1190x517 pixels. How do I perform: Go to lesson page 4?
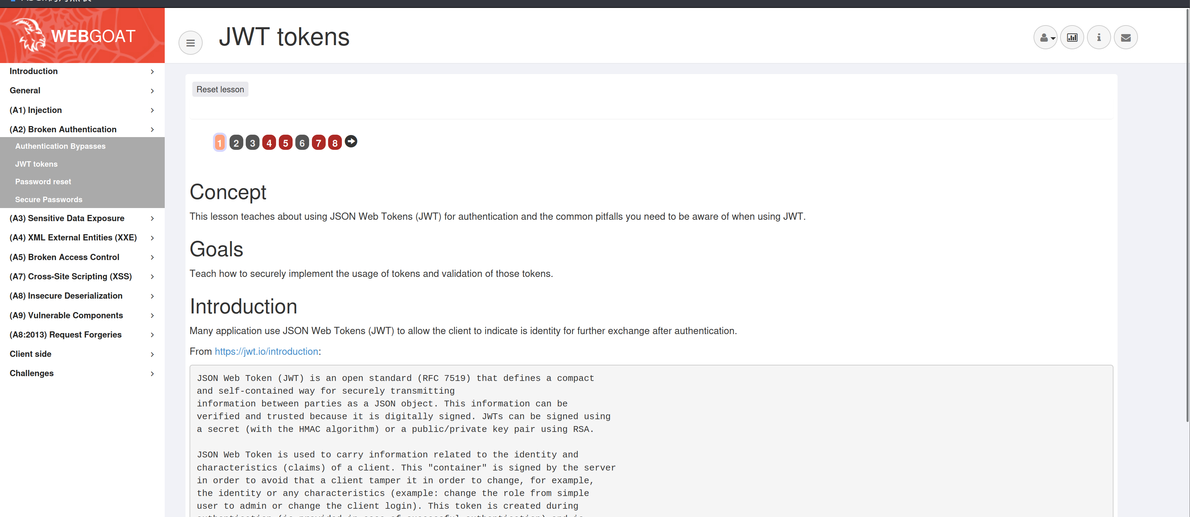pos(269,143)
